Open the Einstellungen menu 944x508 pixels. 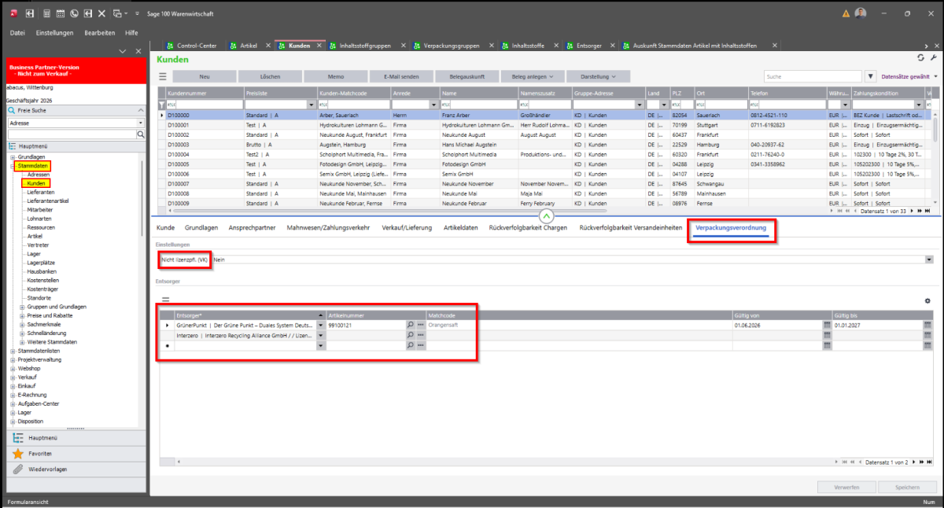(55, 33)
